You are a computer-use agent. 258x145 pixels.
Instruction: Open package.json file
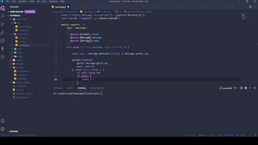pyautogui.click(x=22, y=97)
